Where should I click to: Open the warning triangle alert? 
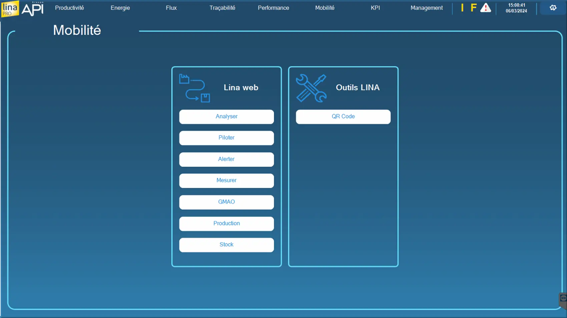click(x=485, y=8)
